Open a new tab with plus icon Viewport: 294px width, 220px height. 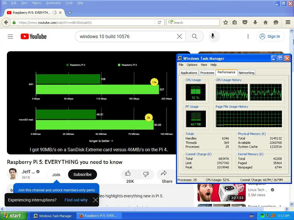(70, 13)
